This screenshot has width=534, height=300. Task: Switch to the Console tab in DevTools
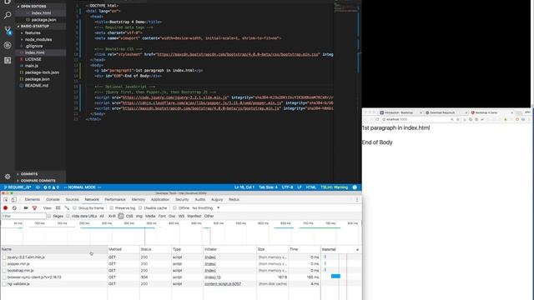click(53, 200)
